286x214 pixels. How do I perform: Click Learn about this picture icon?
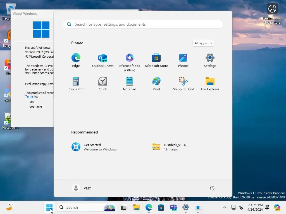[272, 14]
